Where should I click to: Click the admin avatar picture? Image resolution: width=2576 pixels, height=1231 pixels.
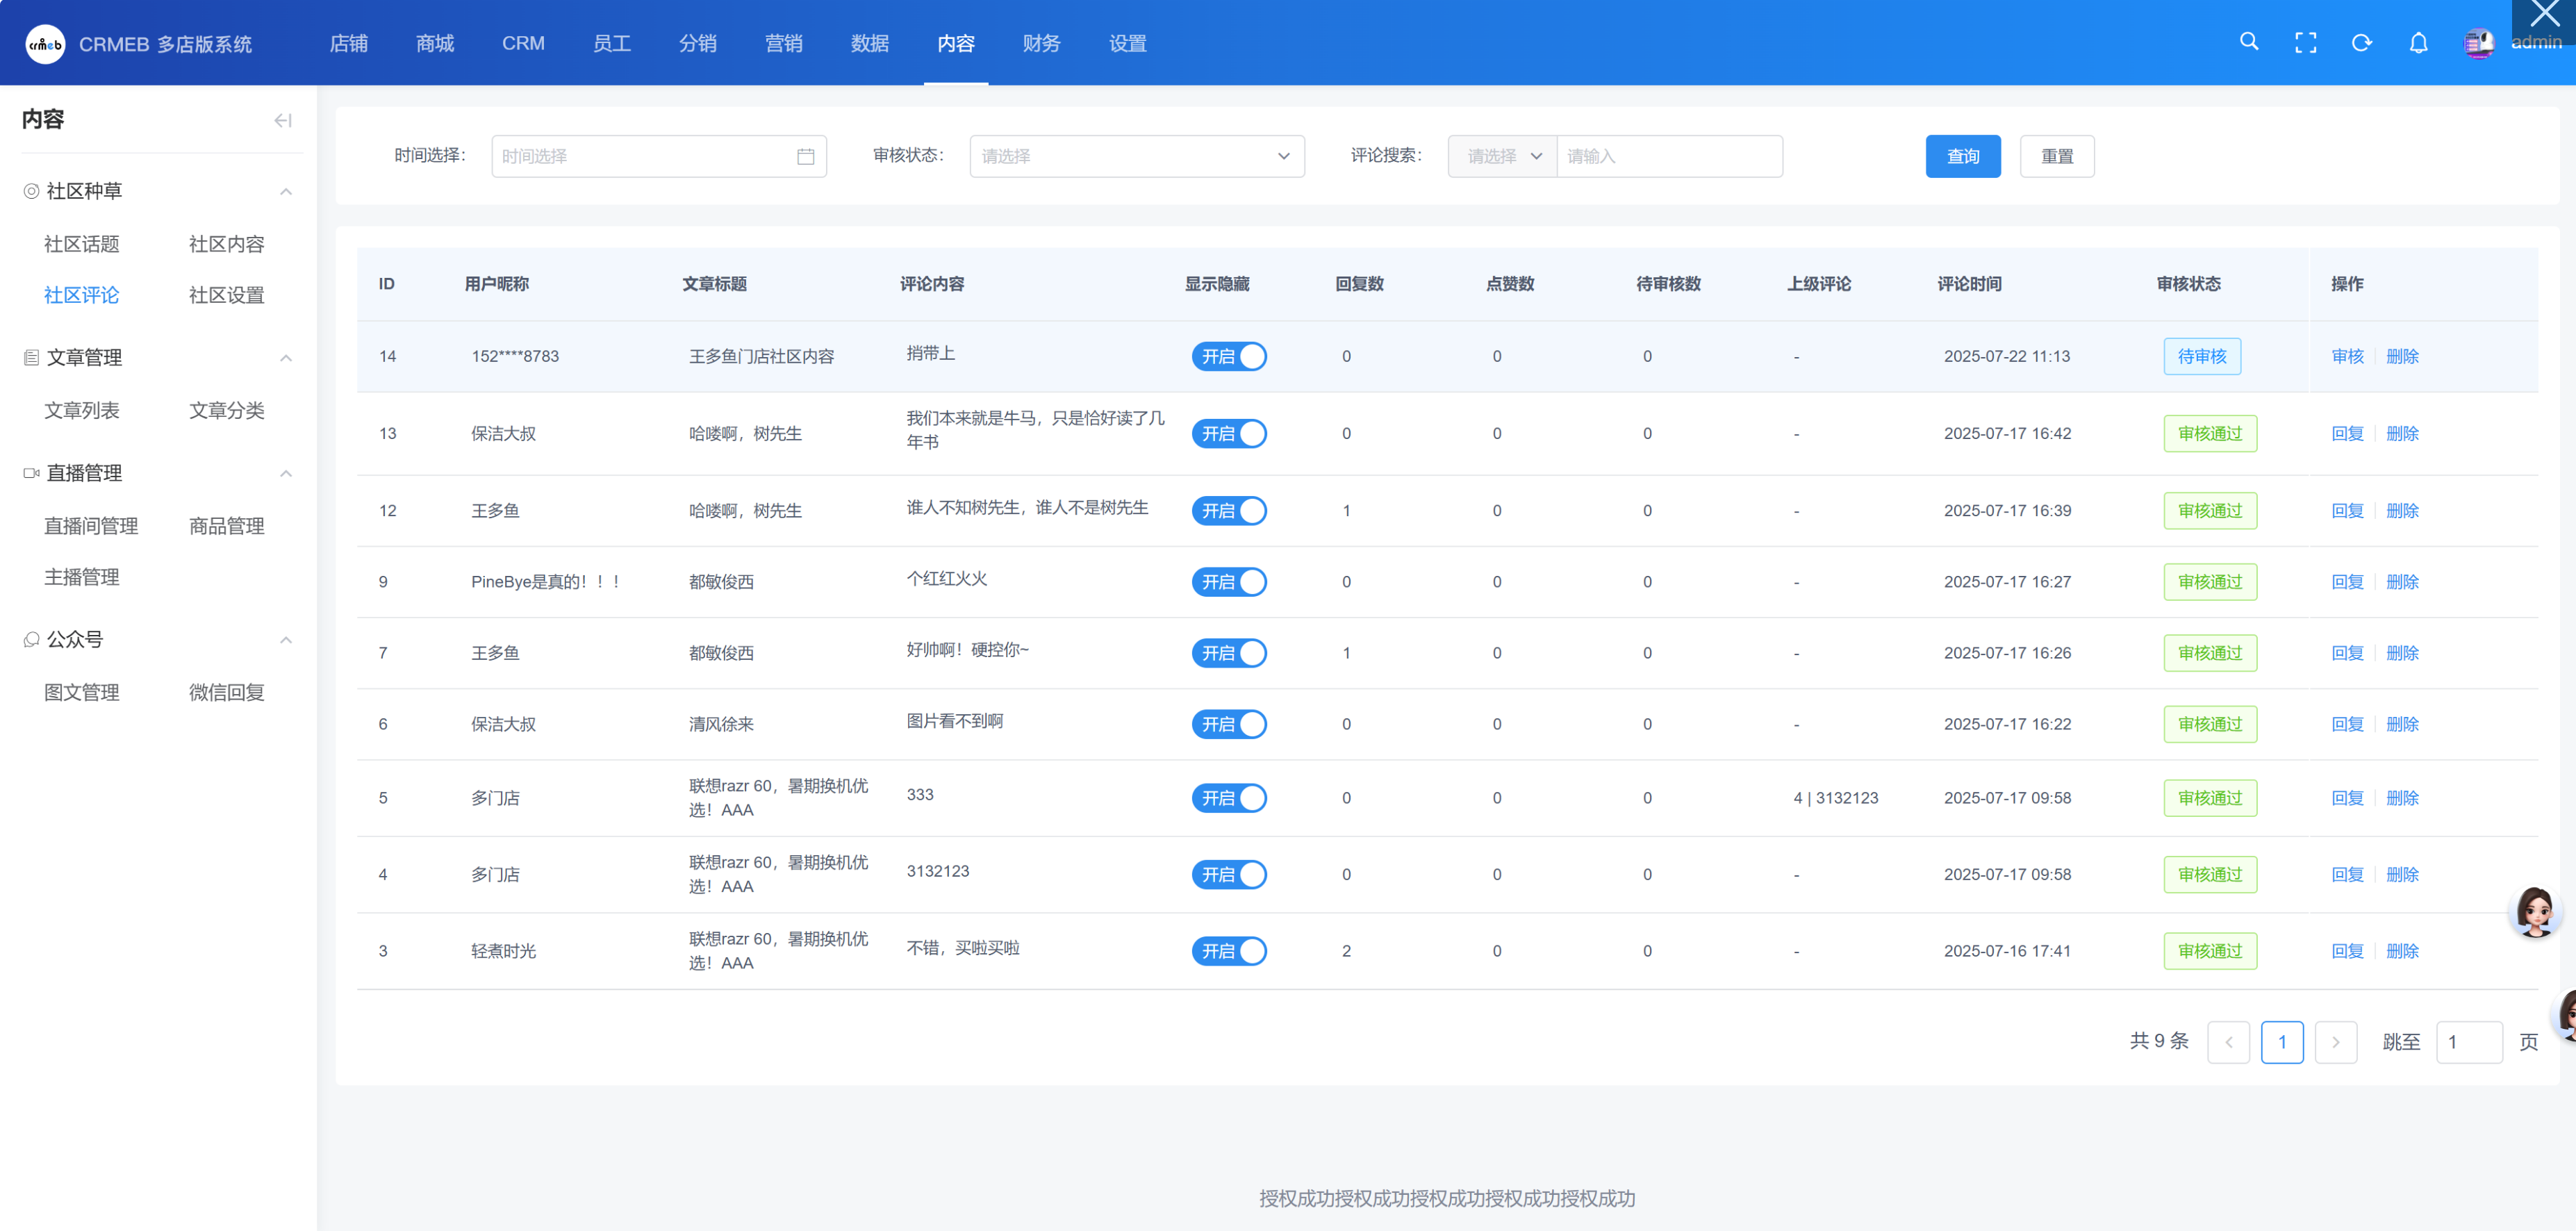[x=2479, y=43]
